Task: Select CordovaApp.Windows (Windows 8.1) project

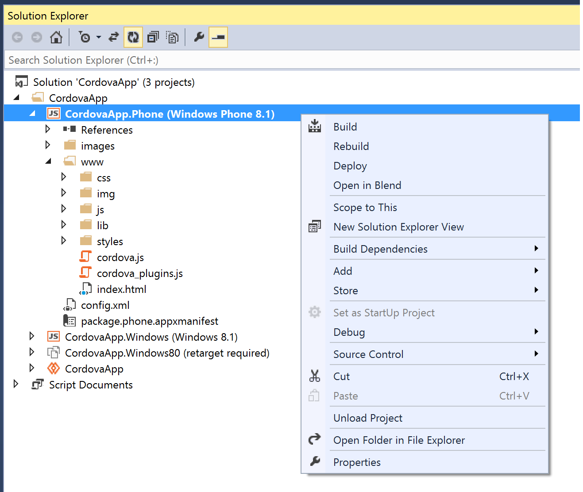Action: [x=151, y=337]
